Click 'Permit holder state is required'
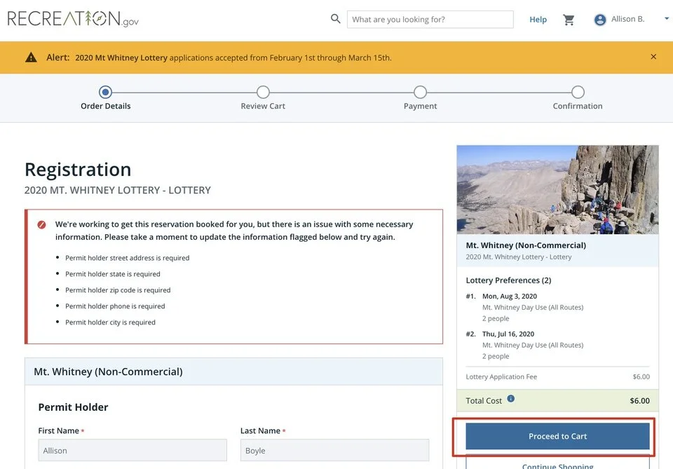The width and height of the screenshot is (673, 469). 112,274
